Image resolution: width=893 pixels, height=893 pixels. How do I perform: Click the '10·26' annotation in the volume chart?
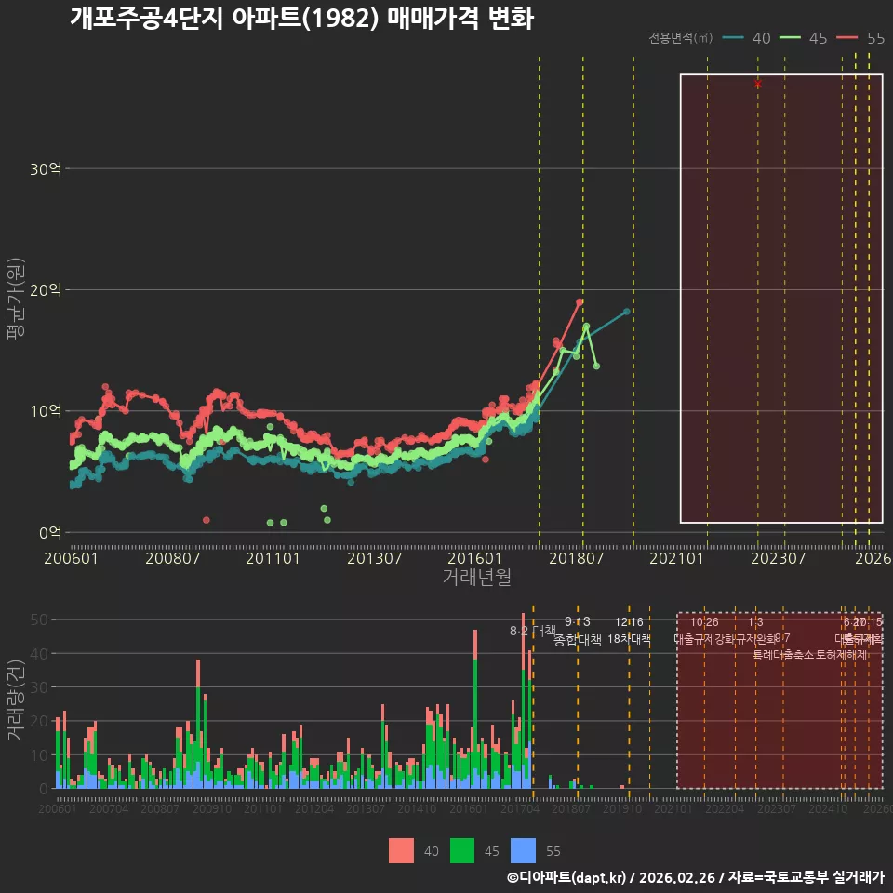(704, 622)
